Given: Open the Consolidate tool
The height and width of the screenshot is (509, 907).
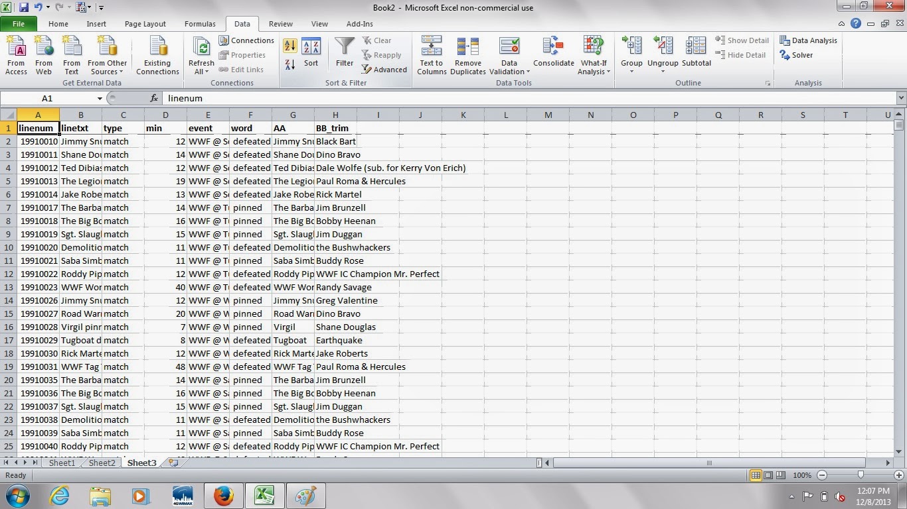Looking at the screenshot, I should point(553,53).
